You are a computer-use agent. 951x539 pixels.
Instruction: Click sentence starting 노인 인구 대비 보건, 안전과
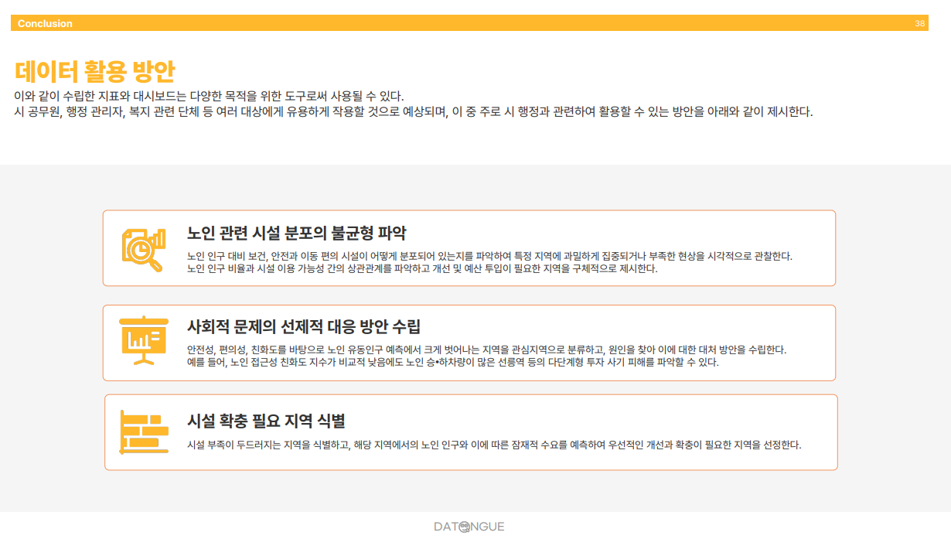(489, 255)
